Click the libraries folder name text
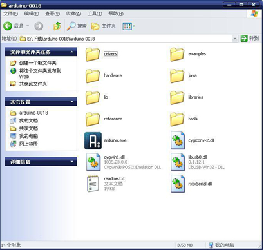The width and height of the screenshot is (264, 250). tap(196, 97)
